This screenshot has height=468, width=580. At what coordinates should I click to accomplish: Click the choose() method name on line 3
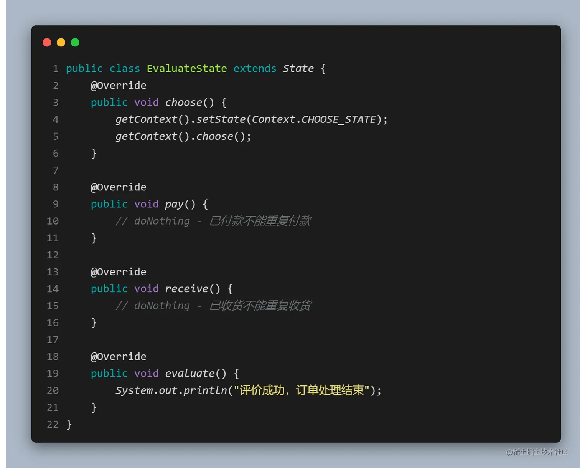point(190,103)
